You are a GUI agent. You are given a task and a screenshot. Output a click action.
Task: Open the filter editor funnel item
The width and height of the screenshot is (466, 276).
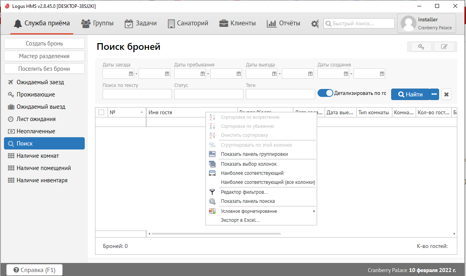244,192
